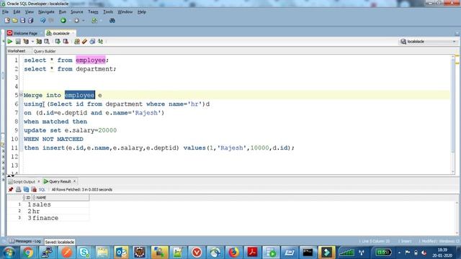Switch to the Query Builder tab
The width and height of the screenshot is (461, 259).
(45, 51)
